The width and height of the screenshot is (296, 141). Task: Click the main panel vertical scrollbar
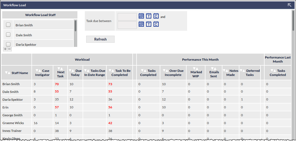click(x=293, y=75)
